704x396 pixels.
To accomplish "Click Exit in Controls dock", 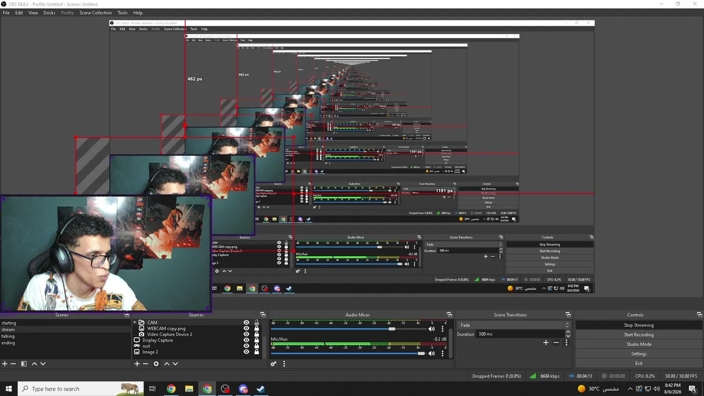I will (639, 363).
